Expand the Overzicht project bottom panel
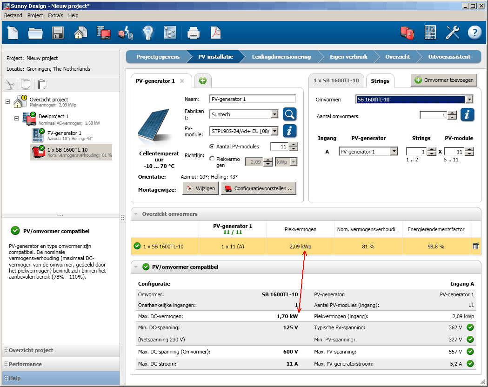The height and width of the screenshot is (387, 488). coord(61,350)
